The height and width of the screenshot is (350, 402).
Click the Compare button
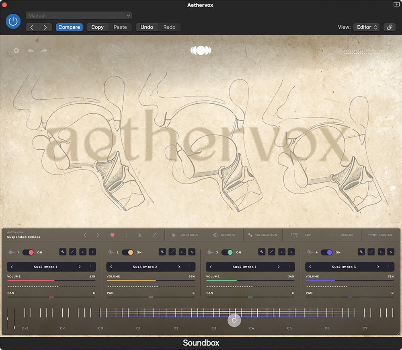(69, 27)
